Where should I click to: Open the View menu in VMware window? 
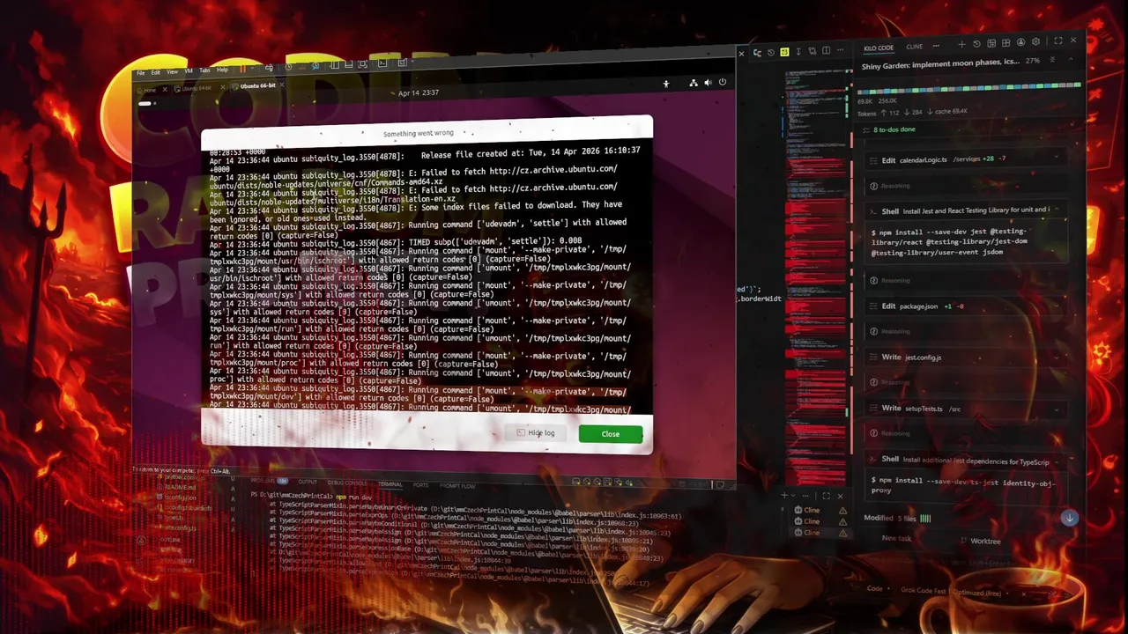tap(172, 71)
